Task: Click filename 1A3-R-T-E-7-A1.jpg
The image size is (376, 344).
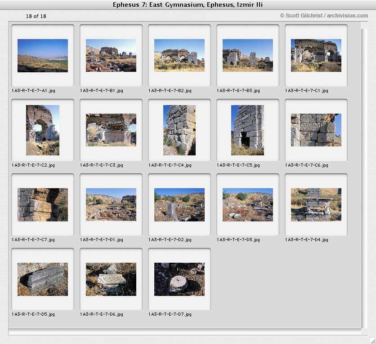Action: (33, 91)
